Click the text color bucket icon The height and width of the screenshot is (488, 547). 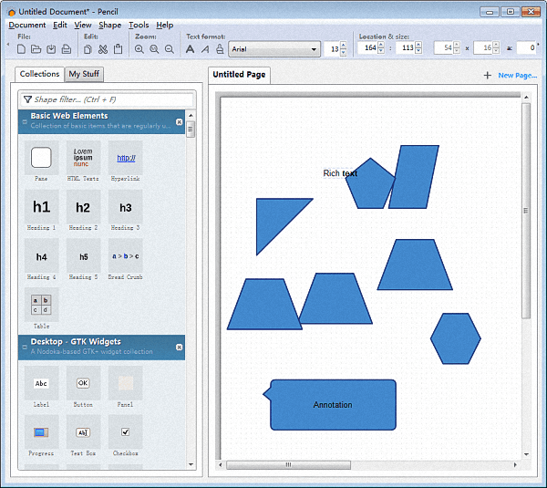tap(220, 49)
